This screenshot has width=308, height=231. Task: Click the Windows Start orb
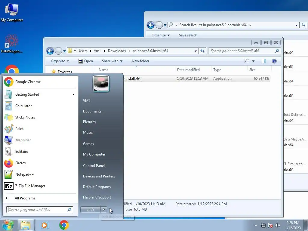8,225
